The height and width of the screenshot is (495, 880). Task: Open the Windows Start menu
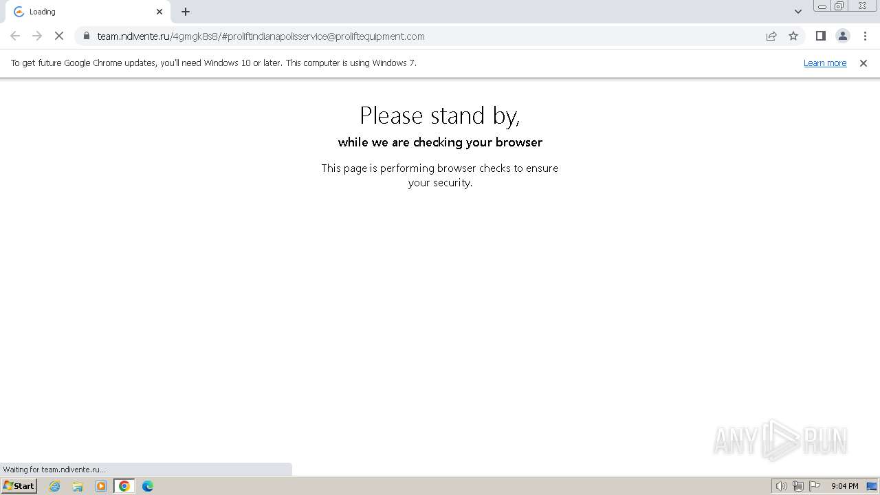pos(19,486)
